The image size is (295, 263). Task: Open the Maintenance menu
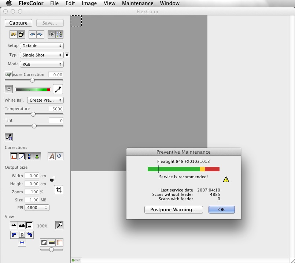137,3
